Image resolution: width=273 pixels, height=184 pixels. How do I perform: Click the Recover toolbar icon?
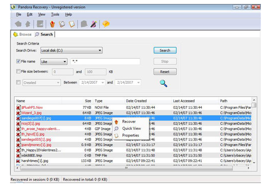52,24
